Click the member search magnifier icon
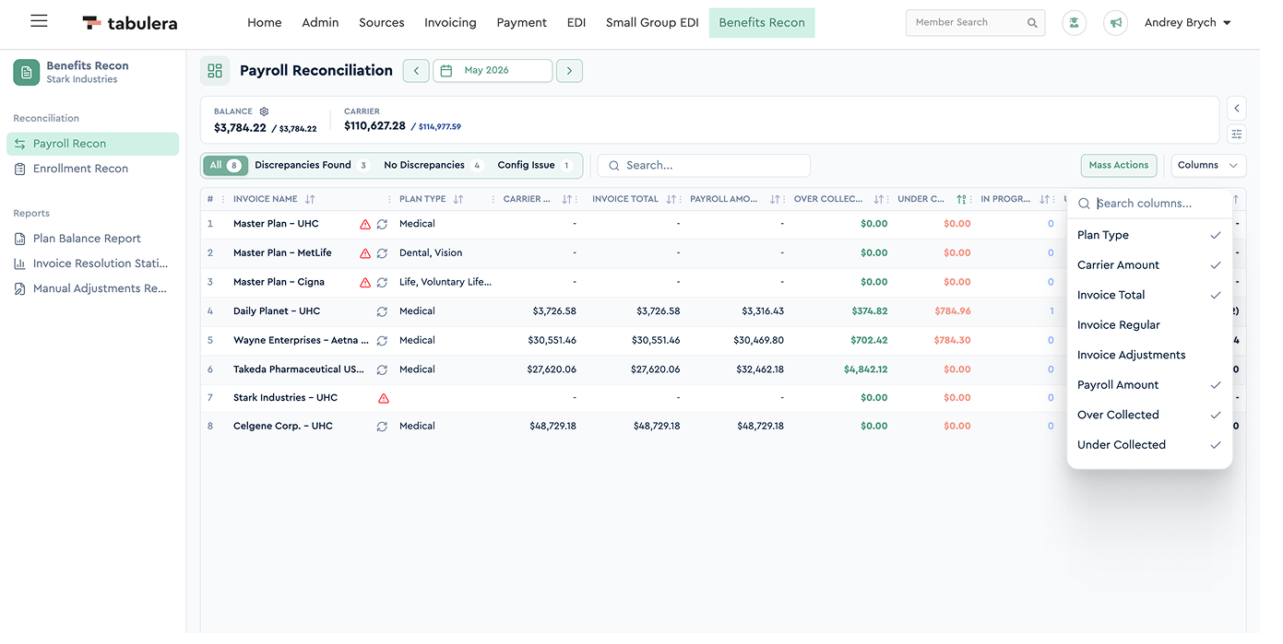Screen dimensions: 1283x644 pos(1032,23)
